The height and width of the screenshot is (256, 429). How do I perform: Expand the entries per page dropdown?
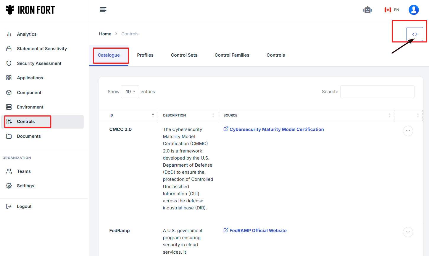tap(130, 92)
